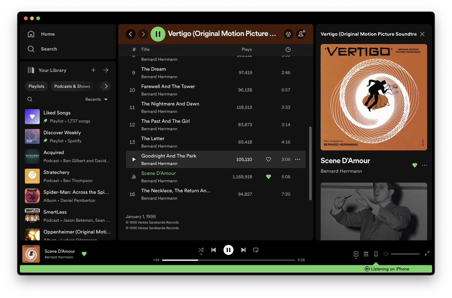Toggle repeat mode

256,250
